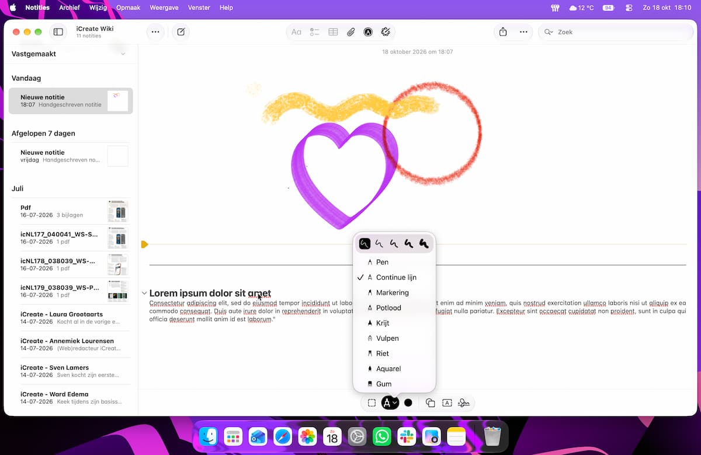Toggle the Markup pen-tip toolbar icon

tap(368, 32)
